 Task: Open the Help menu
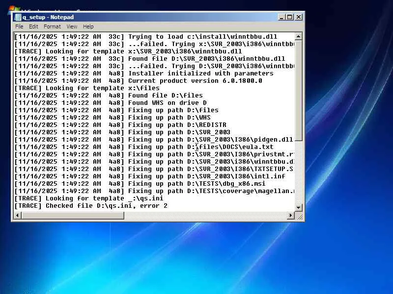88,26
